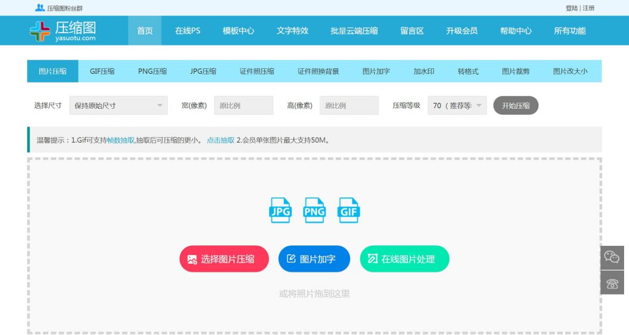Click the PNG file icon
Viewport: 629px width, 335px height.
click(314, 210)
